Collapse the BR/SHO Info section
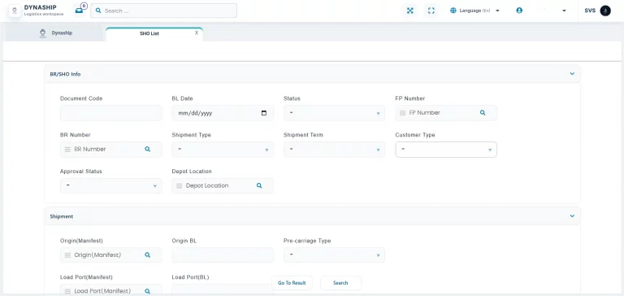 point(572,74)
